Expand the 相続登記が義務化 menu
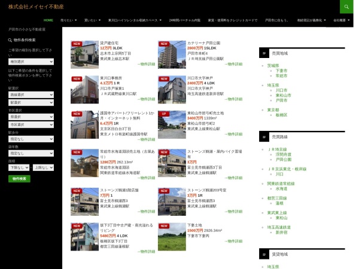This screenshot has height=269, width=359. 311,20
